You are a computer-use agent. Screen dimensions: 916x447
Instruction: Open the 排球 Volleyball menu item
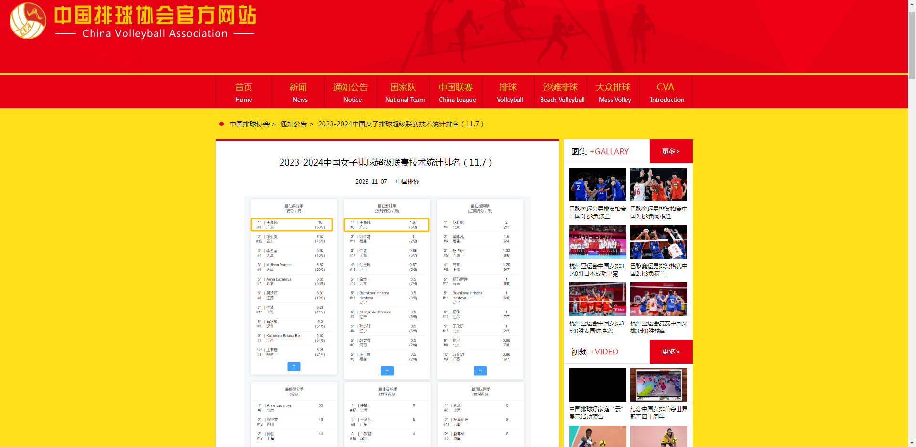(509, 92)
